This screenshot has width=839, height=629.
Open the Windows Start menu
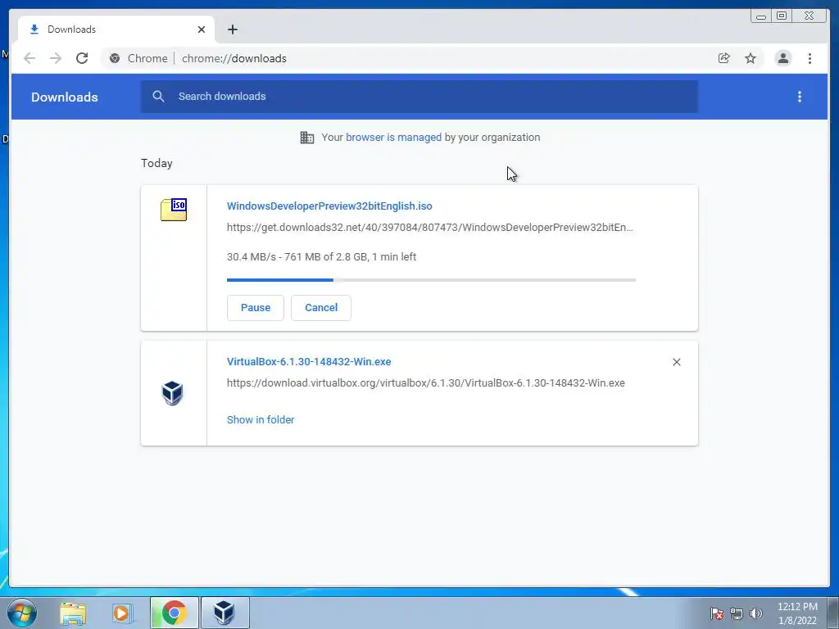[22, 613]
